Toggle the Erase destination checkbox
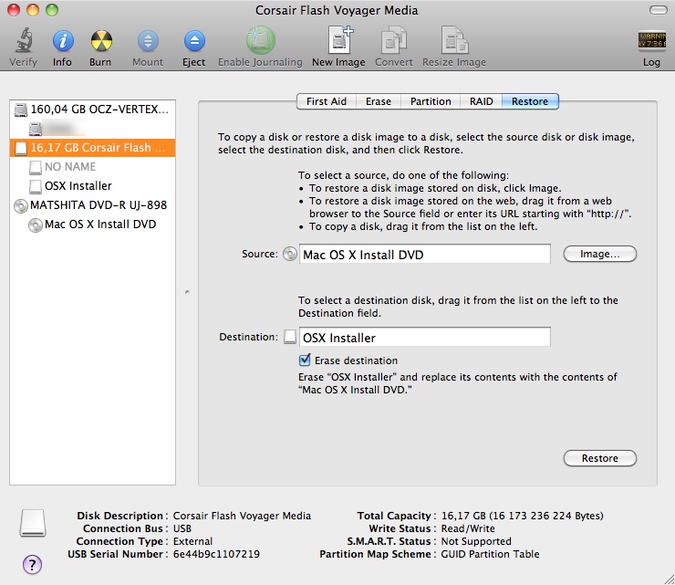This screenshot has height=585, width=675. coord(305,360)
